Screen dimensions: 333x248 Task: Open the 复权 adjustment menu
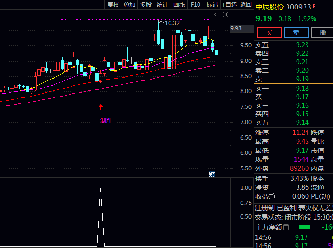[x=113, y=5]
